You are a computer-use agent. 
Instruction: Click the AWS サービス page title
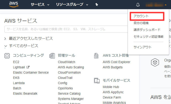(x=21, y=21)
